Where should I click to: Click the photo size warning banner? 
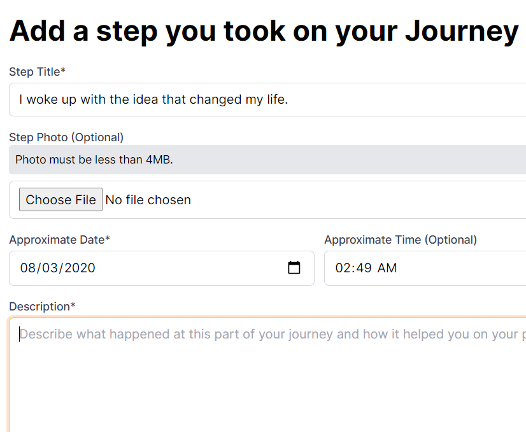(191, 159)
